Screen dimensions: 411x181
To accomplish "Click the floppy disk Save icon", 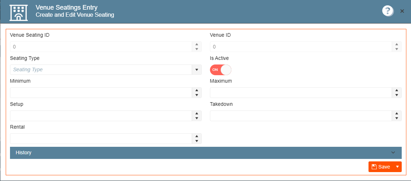I will pyautogui.click(x=374, y=167).
